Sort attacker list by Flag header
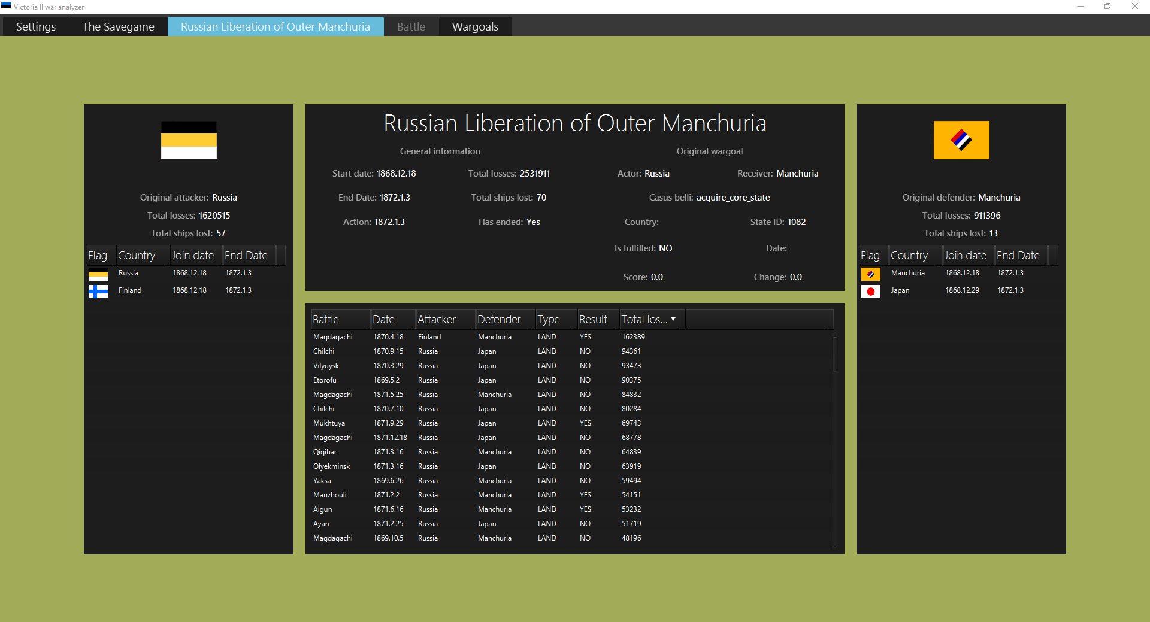 (x=101, y=255)
